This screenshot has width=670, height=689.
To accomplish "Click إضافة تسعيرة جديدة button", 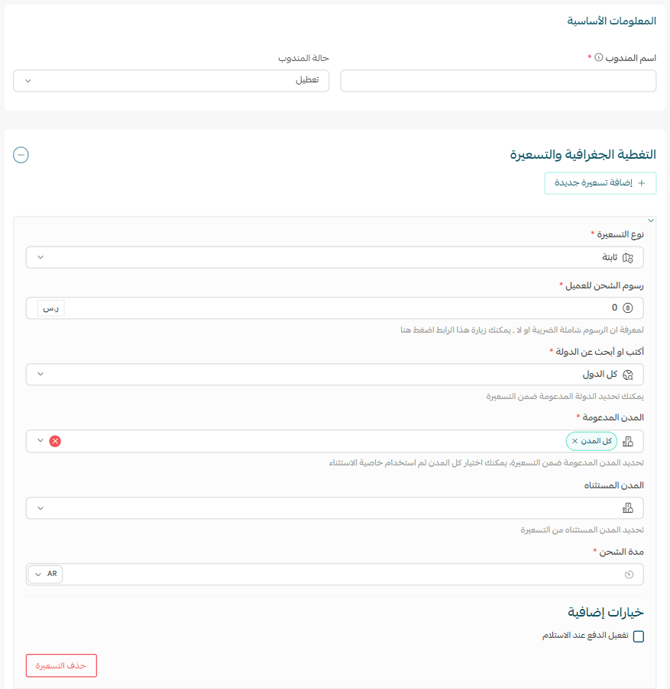I will coord(600,183).
